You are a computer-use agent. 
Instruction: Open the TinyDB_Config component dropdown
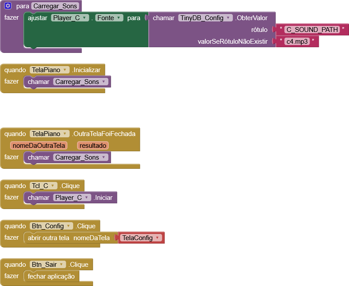(205, 18)
